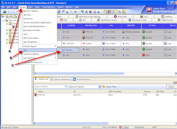Collapse the Check Point tree node
The width and height of the screenshot is (177, 129).
[7, 24]
